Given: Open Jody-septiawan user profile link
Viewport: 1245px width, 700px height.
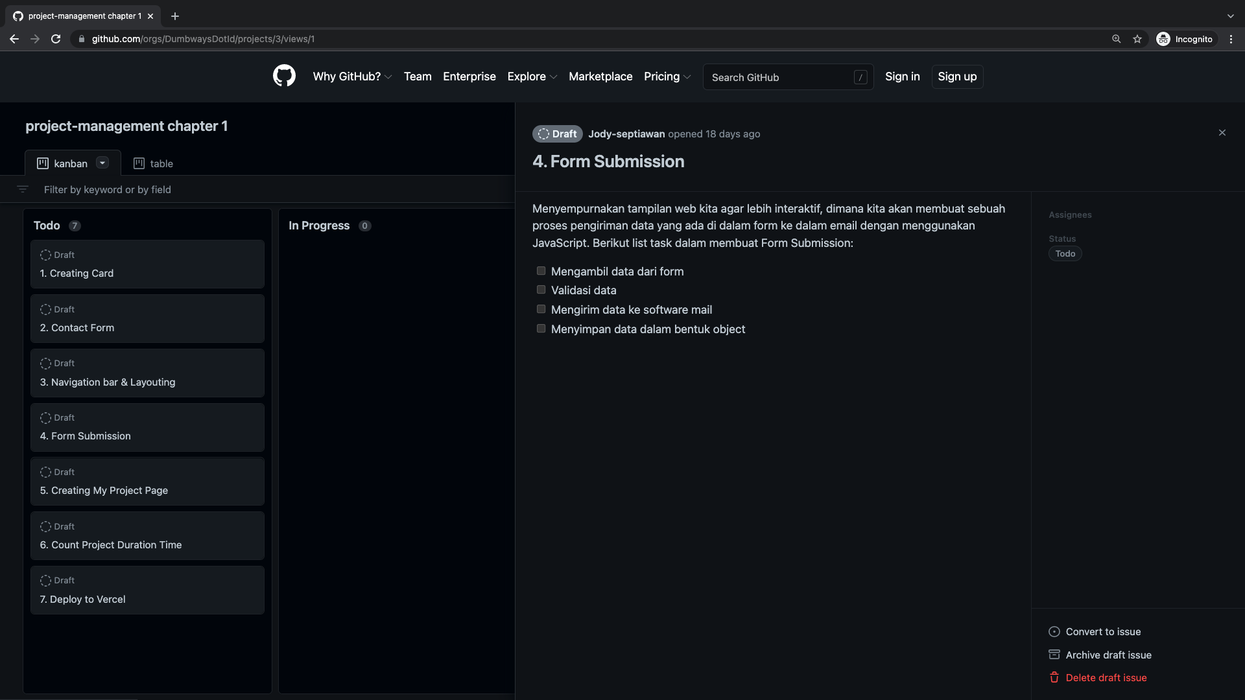Looking at the screenshot, I should click(626, 134).
